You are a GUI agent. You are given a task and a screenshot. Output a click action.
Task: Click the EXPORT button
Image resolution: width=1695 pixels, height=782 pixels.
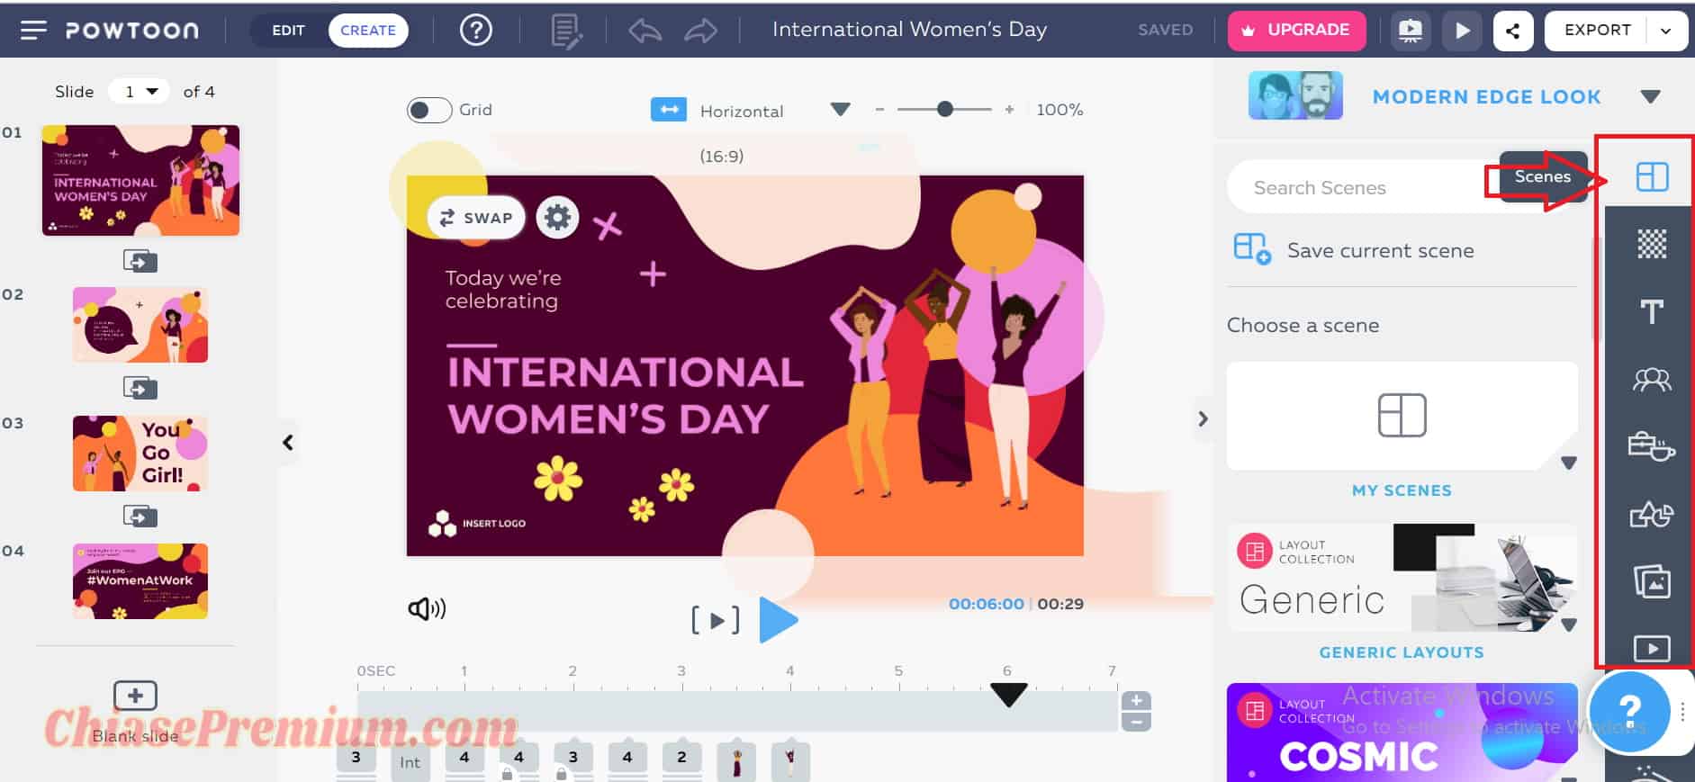click(1597, 31)
